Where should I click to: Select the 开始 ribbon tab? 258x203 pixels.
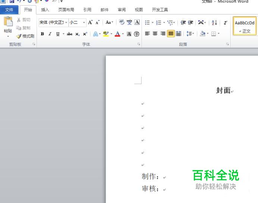tap(28, 10)
